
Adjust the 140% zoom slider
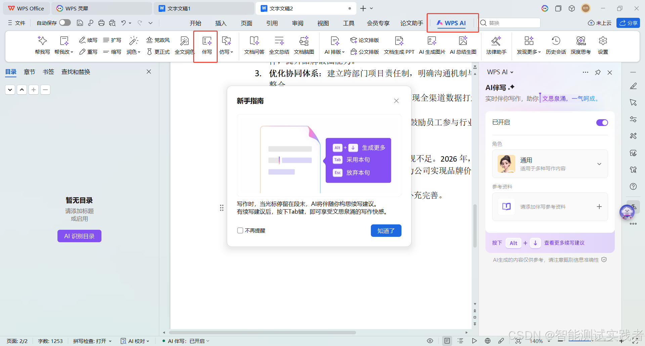(537, 341)
